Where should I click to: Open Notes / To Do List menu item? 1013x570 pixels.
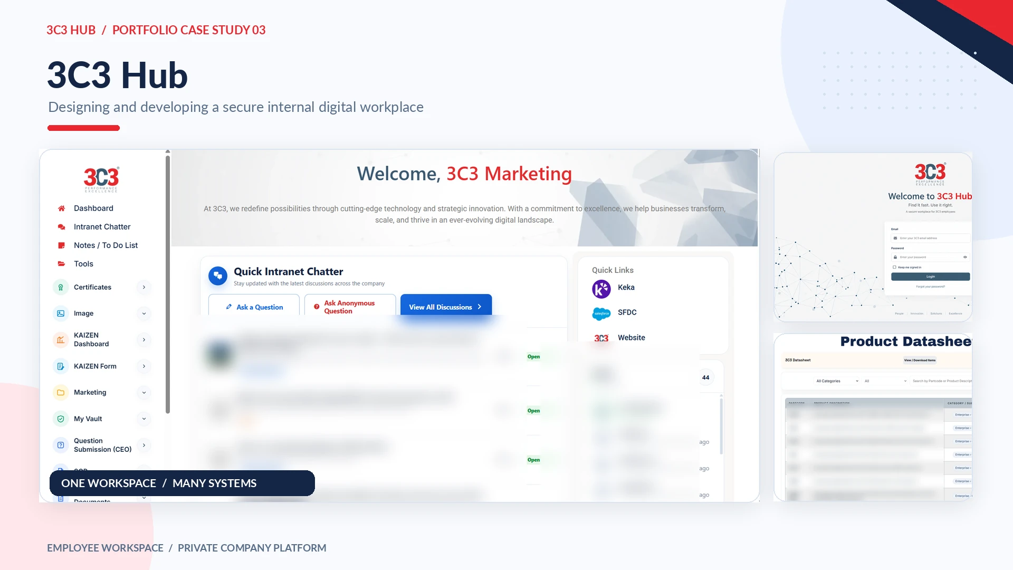[106, 245]
